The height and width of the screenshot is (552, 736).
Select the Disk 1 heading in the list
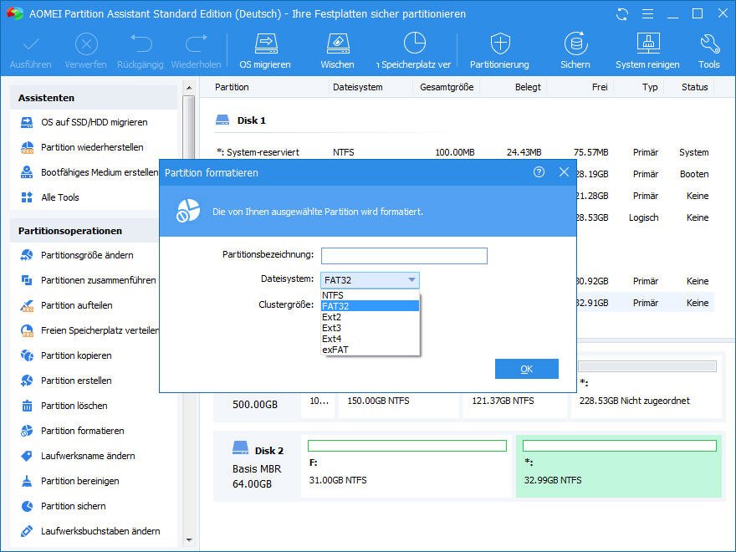pos(241,120)
